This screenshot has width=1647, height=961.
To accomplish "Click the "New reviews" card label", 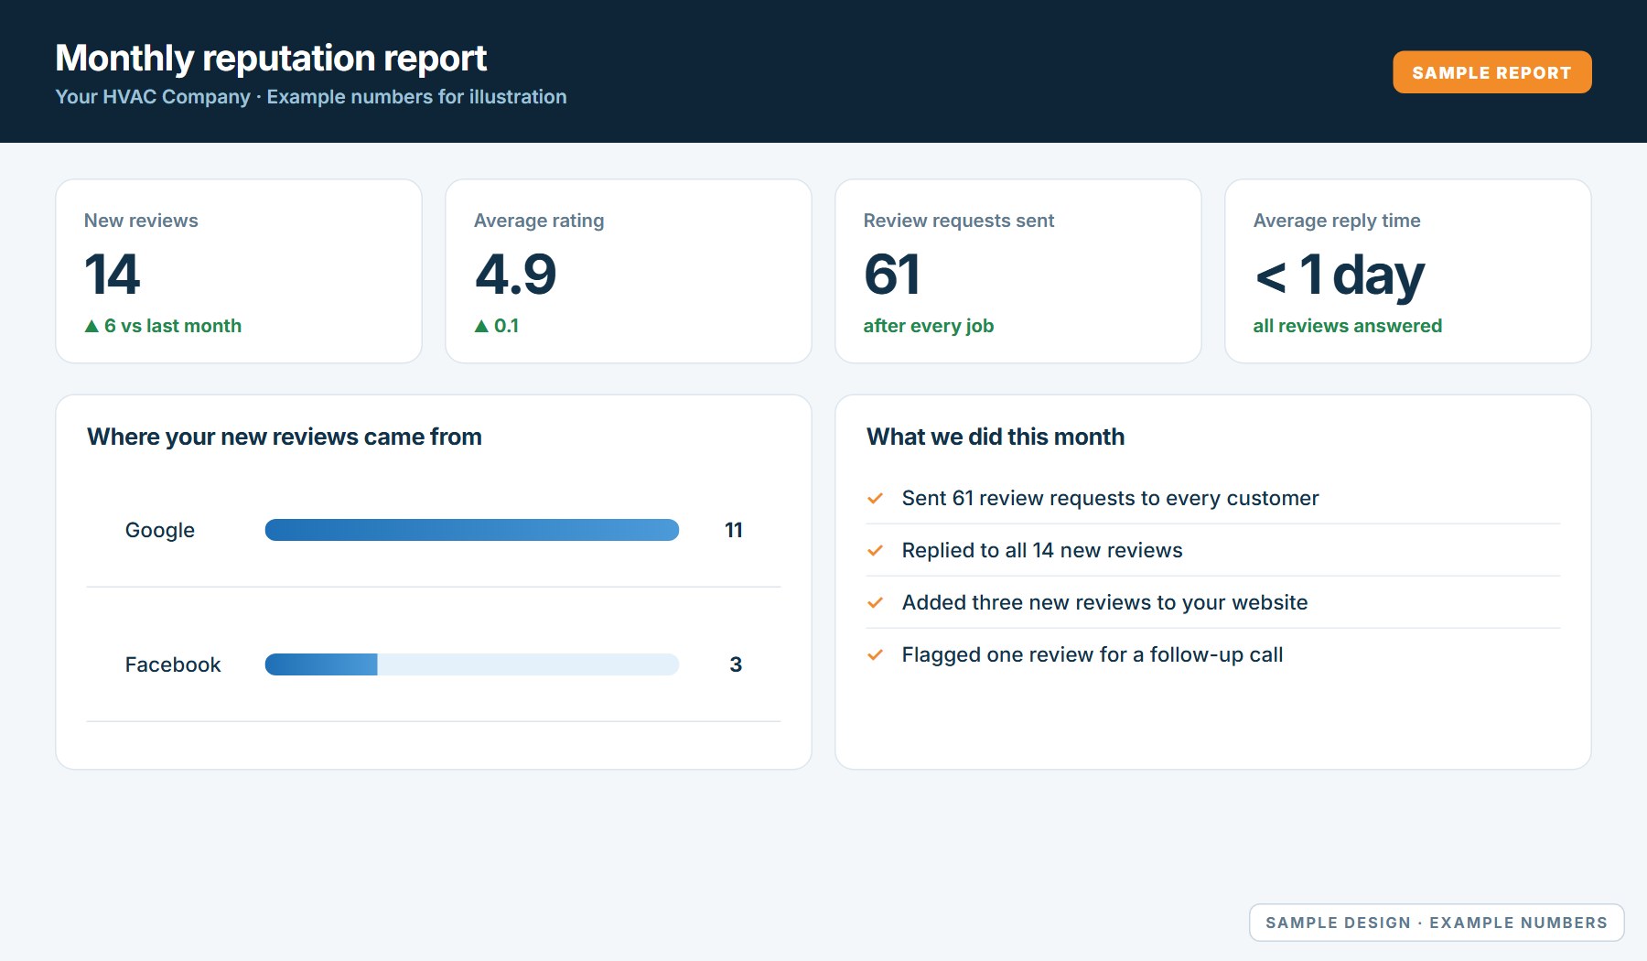I will point(141,221).
